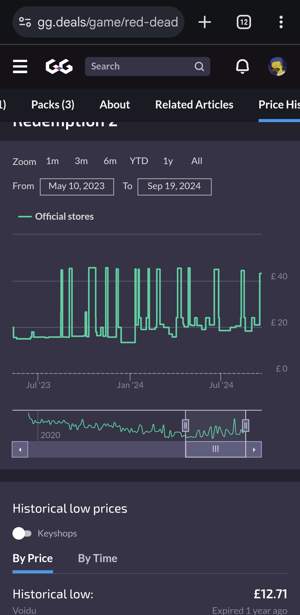Toggle the Keyshops switch

(22, 533)
